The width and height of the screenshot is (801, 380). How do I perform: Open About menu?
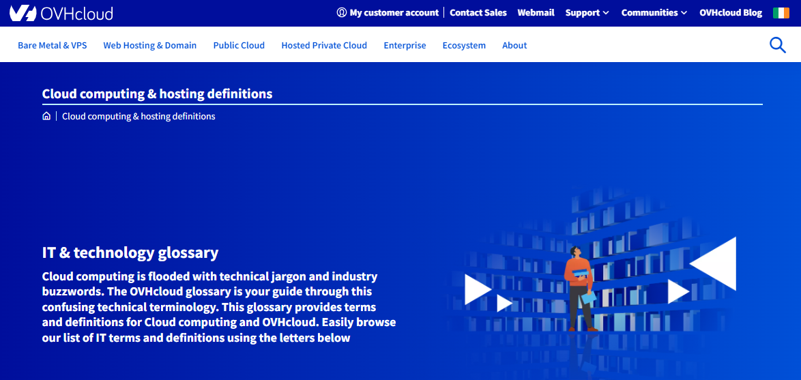(x=514, y=45)
